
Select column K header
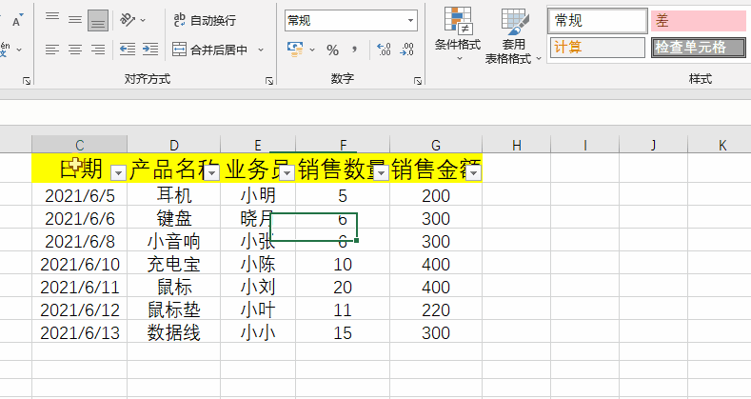click(721, 145)
